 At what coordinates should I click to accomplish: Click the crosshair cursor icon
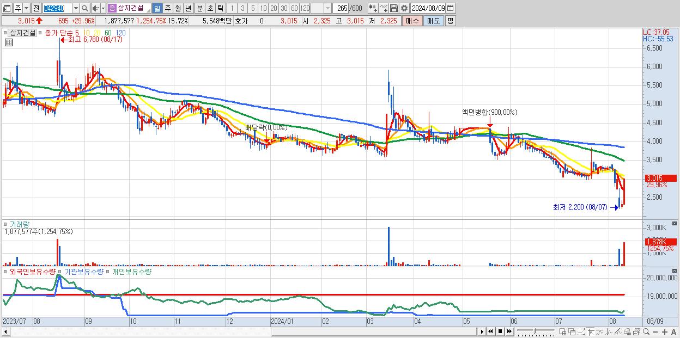[x=591, y=331]
